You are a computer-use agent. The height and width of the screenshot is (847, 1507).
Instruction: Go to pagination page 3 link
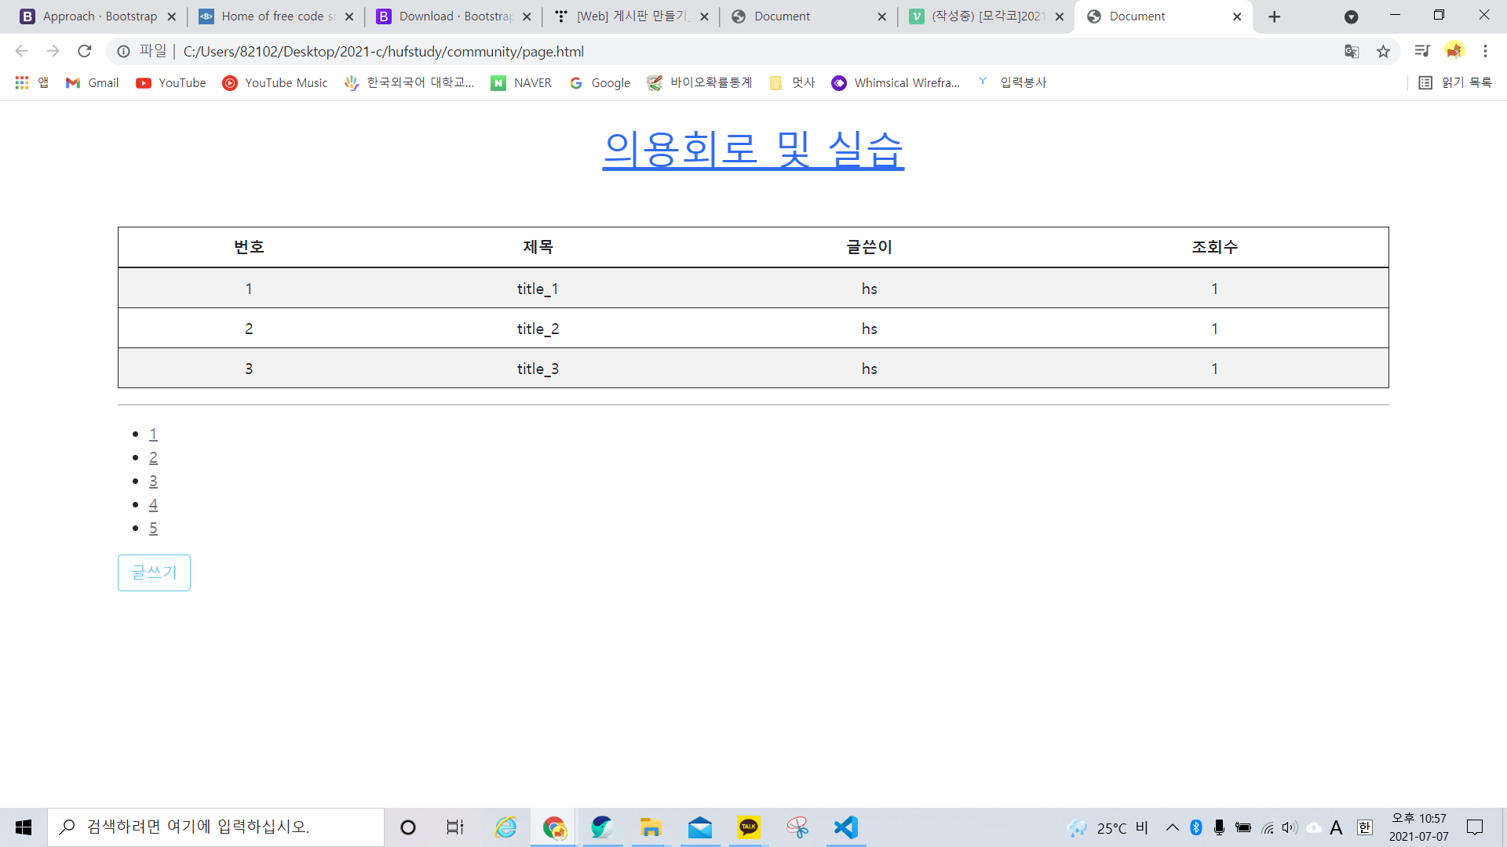[153, 482]
